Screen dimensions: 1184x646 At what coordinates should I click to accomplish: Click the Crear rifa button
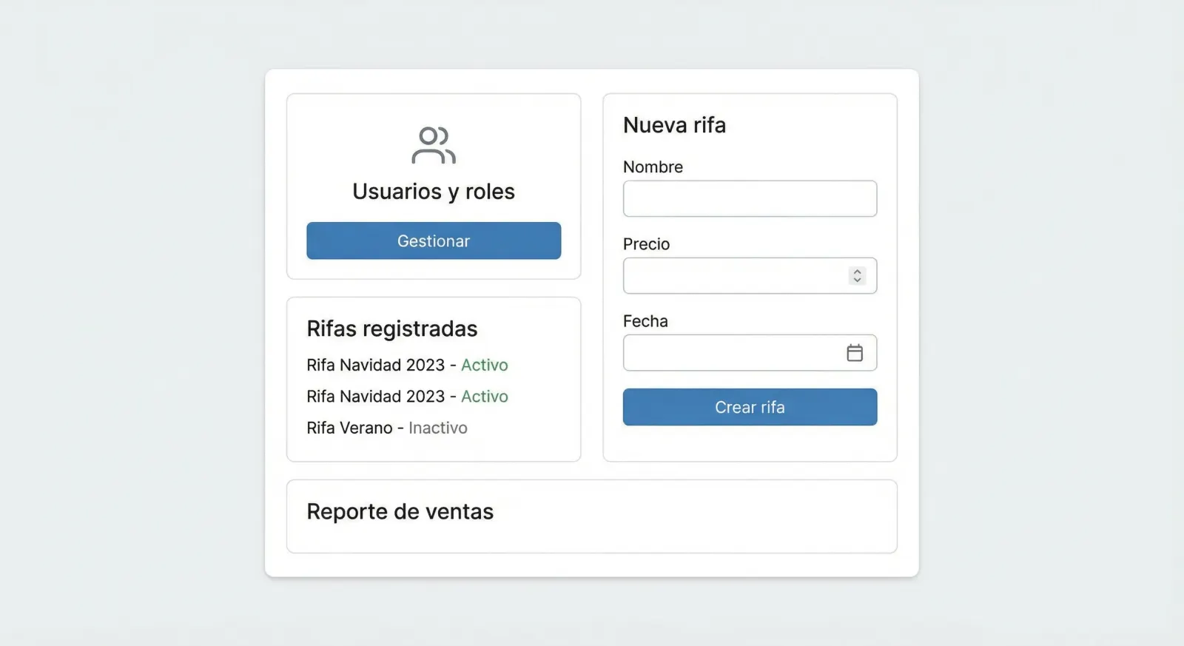[750, 407]
